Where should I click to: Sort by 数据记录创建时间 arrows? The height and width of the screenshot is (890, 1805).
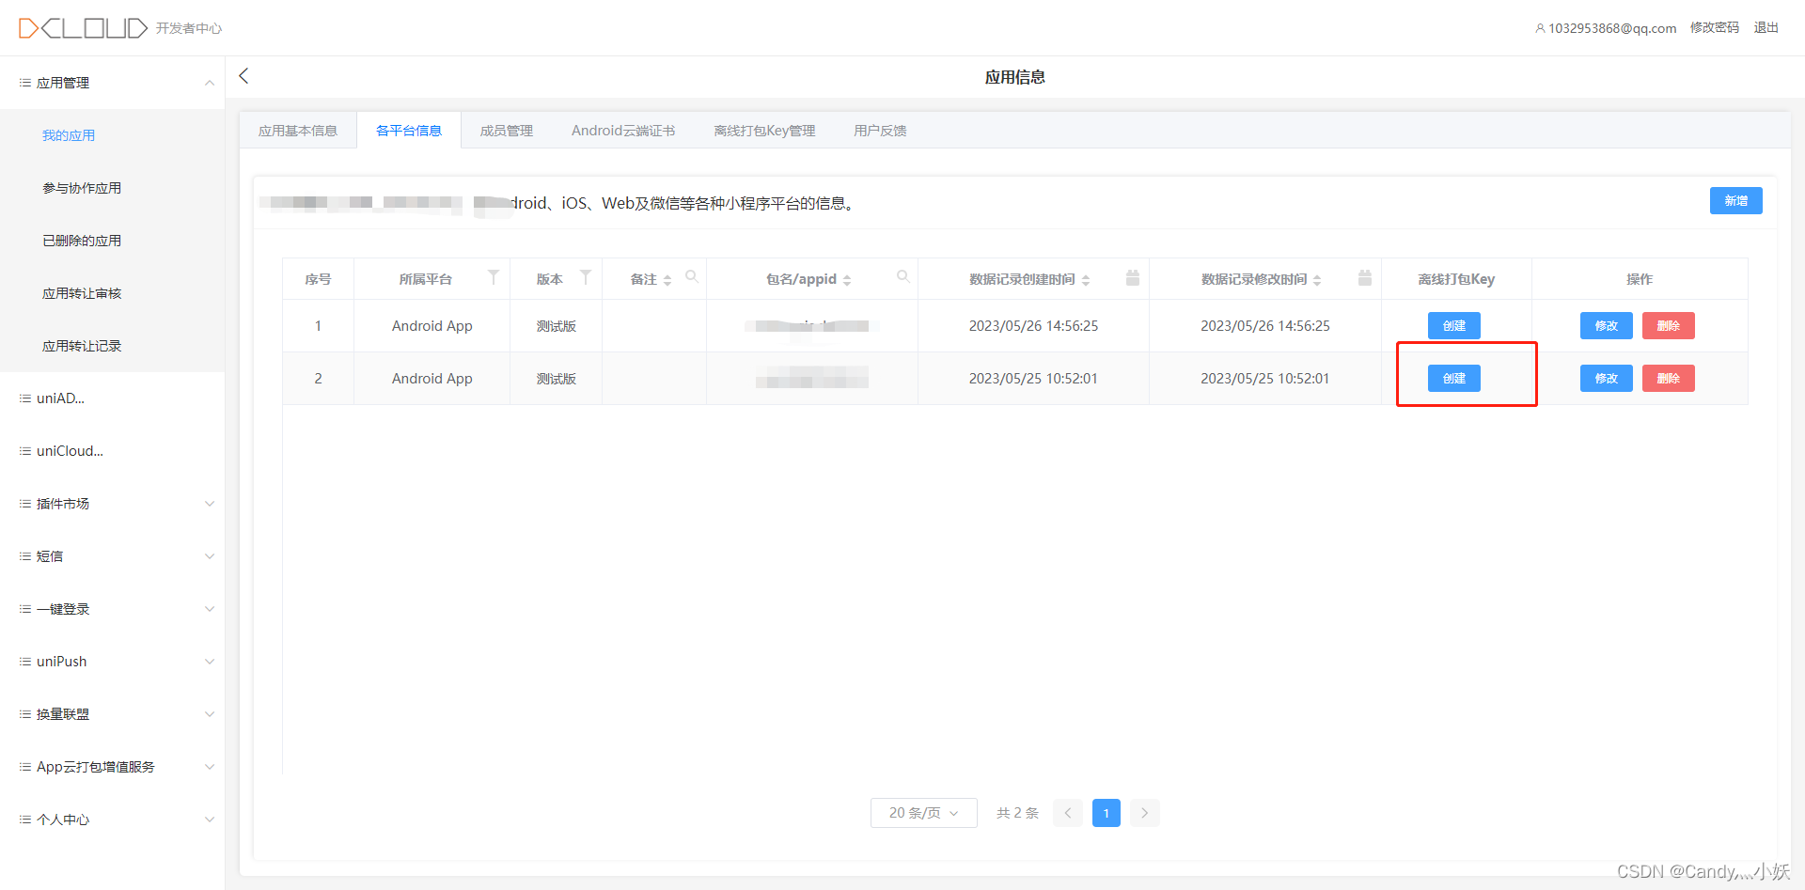[1086, 280]
